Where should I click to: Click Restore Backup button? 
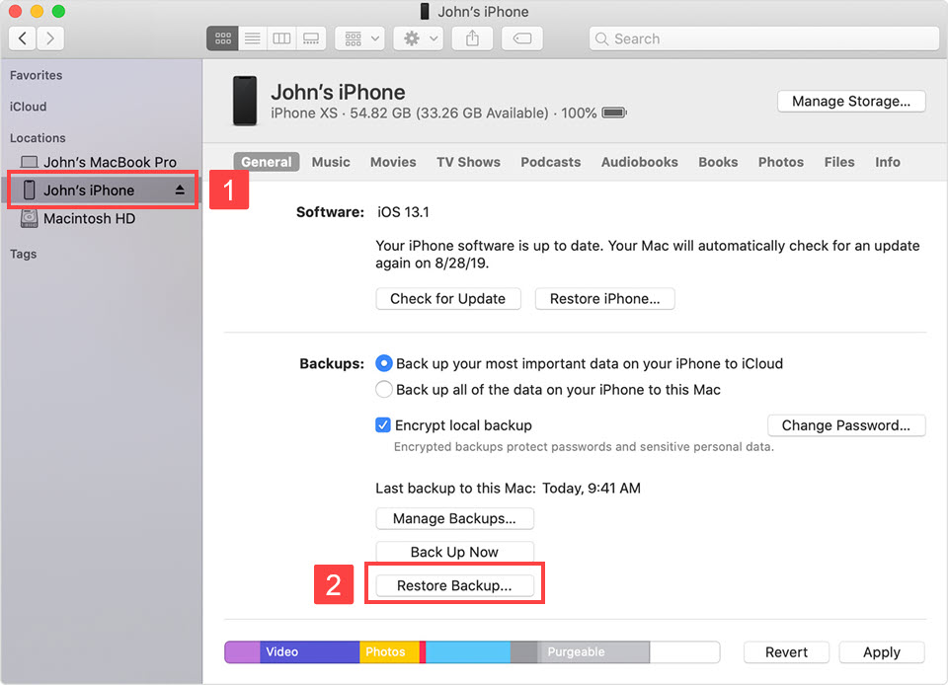454,586
